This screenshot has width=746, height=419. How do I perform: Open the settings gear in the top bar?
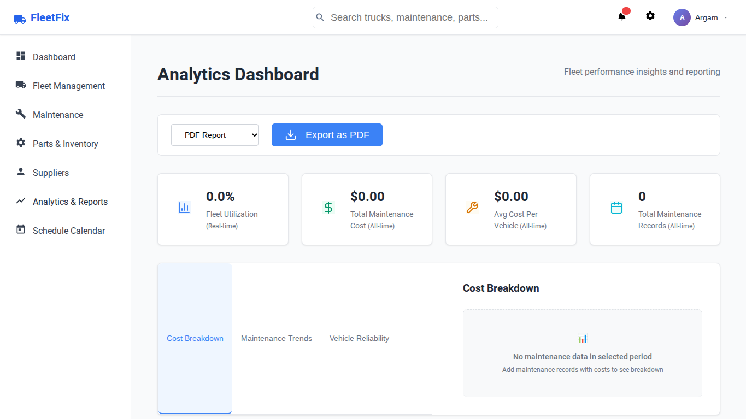coord(650,16)
